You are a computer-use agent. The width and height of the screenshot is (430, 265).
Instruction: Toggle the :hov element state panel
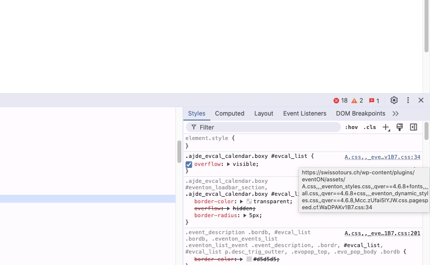[351, 127]
